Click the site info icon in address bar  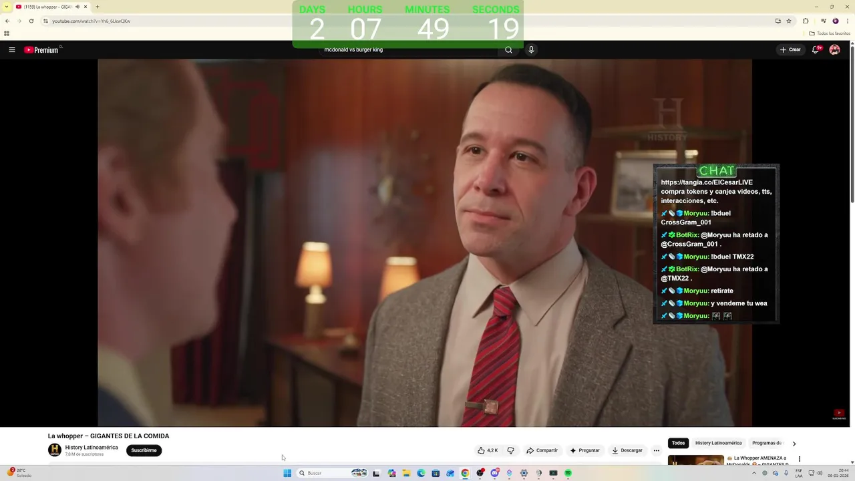click(x=45, y=21)
